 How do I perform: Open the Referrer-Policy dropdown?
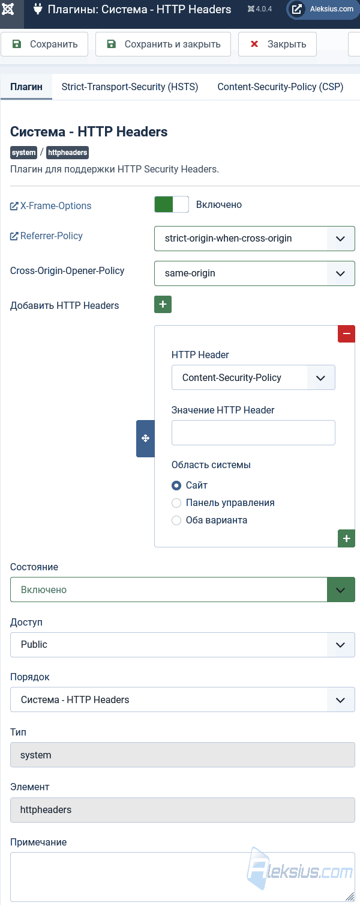[254, 239]
